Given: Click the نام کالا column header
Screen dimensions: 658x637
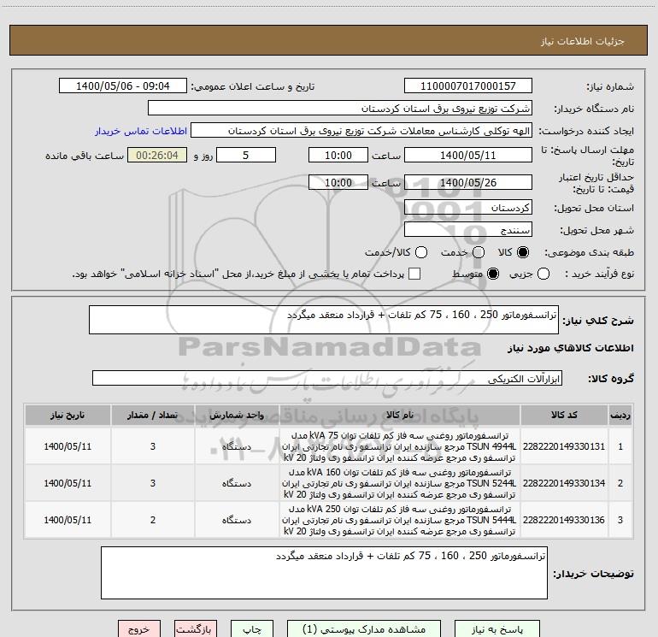Looking at the screenshot, I should pyautogui.click(x=400, y=416).
